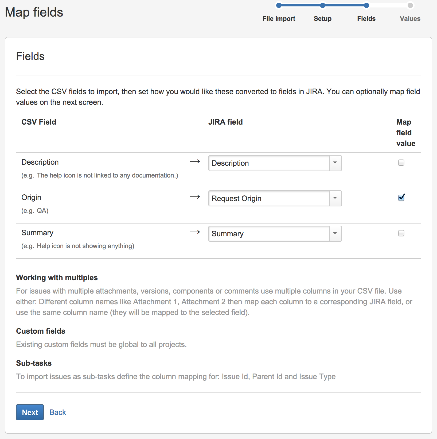This screenshot has width=437, height=439.
Task: Click the arrow icon beside Origin CSV field
Action: click(x=195, y=197)
